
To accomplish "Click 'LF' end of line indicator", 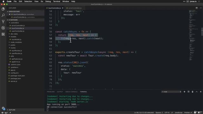I will [172, 113].
